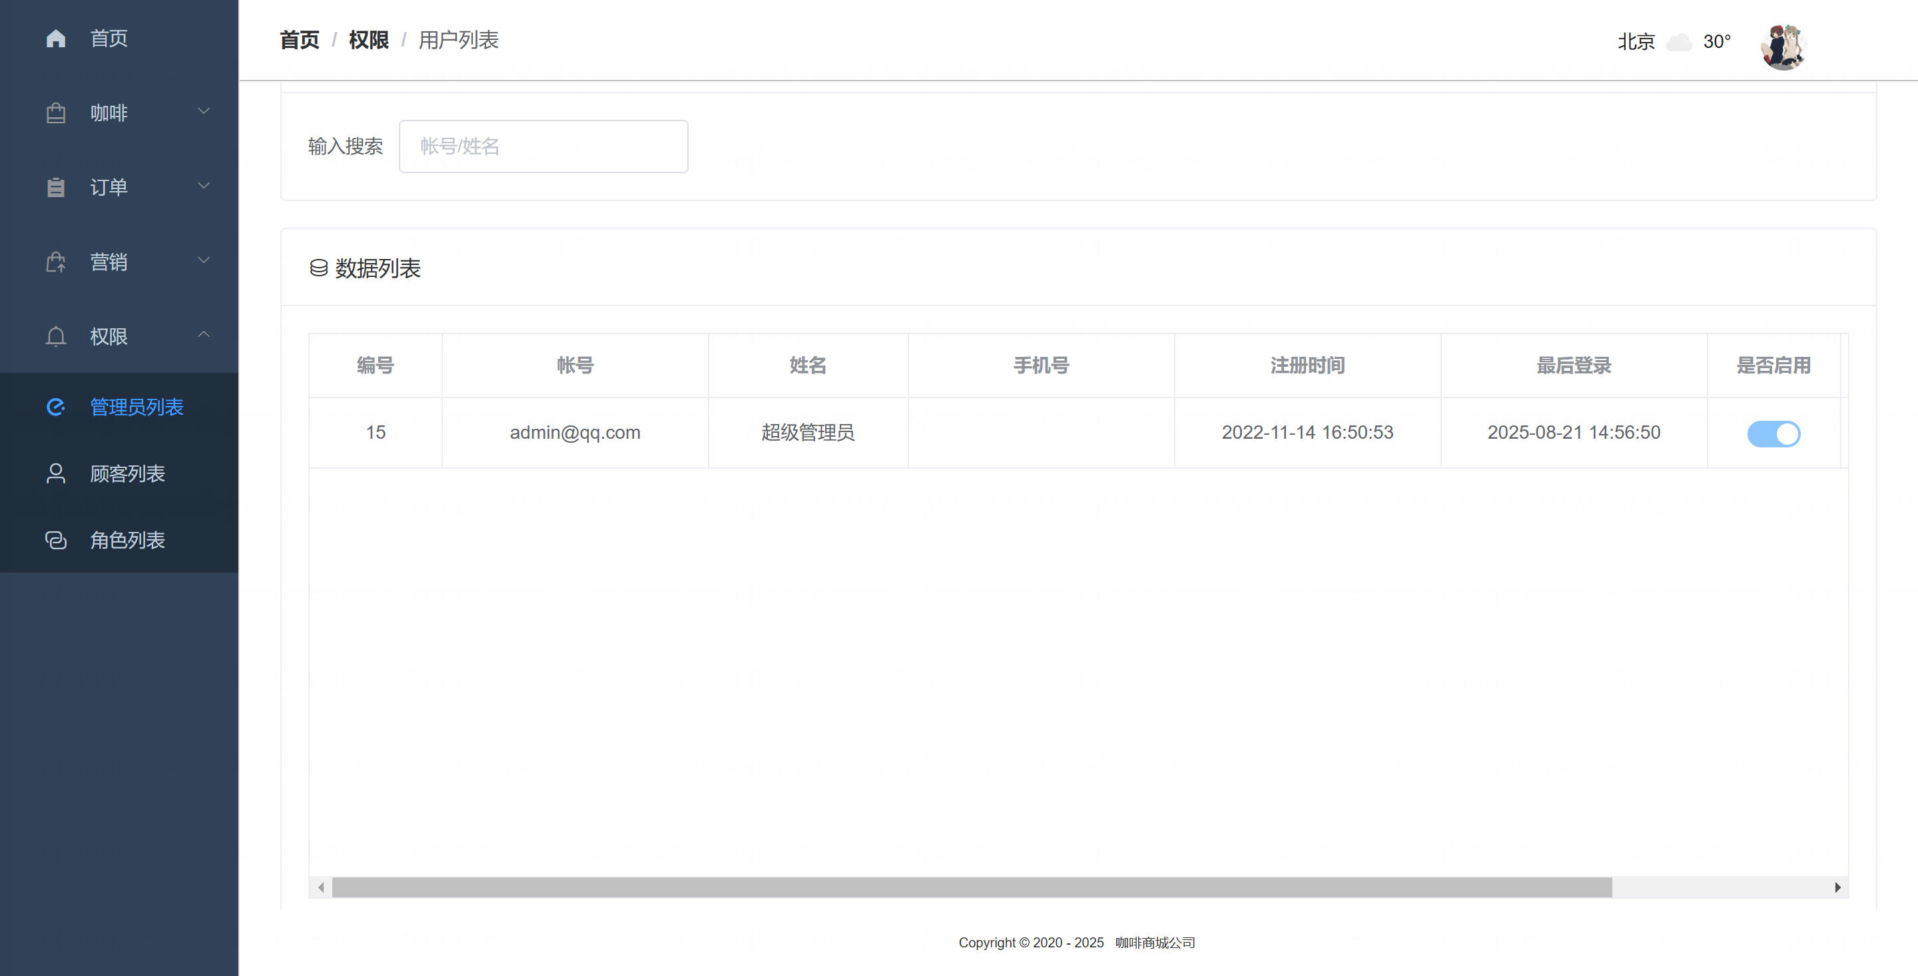The height and width of the screenshot is (976, 1918).
Task: Collapse the 权限 menu chevron
Action: click(x=203, y=335)
